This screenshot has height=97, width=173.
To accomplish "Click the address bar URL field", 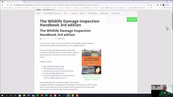I will [x=81, y=5].
